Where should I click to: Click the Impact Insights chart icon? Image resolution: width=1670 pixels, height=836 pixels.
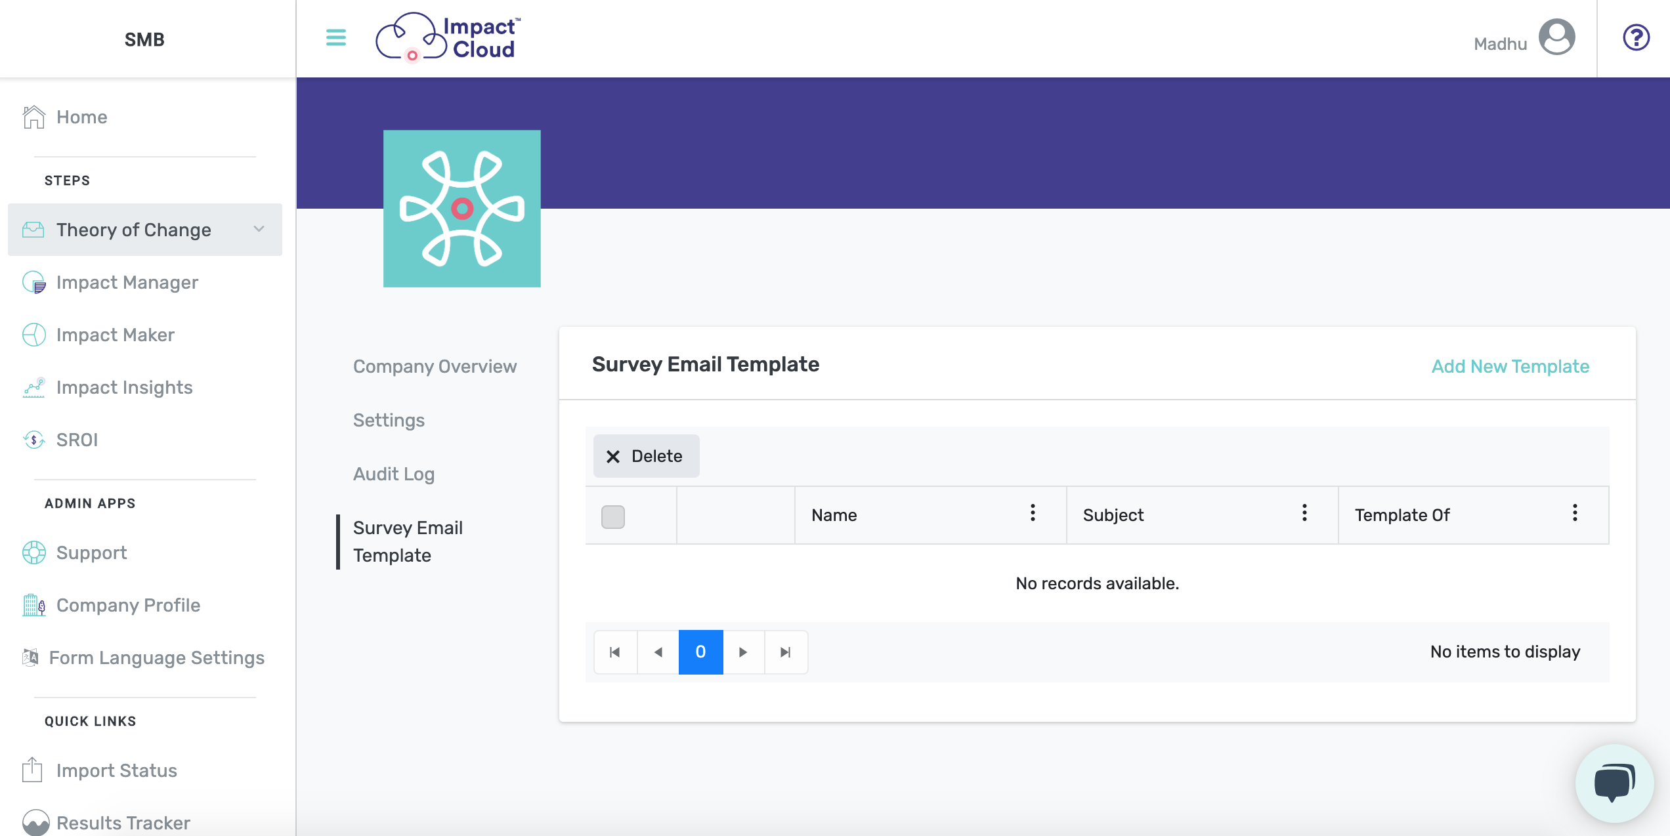33,387
